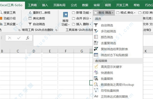Click the 推荐功能 star book icon
The height and width of the screenshot is (99, 153).
66,15
